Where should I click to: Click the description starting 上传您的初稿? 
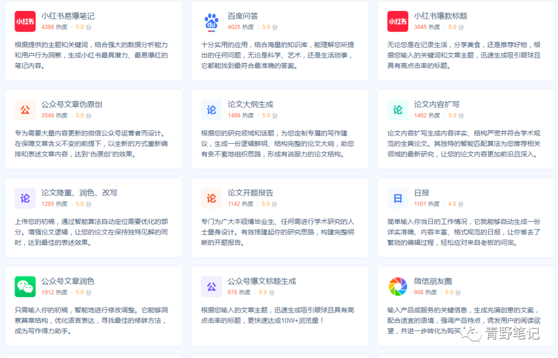(x=91, y=232)
